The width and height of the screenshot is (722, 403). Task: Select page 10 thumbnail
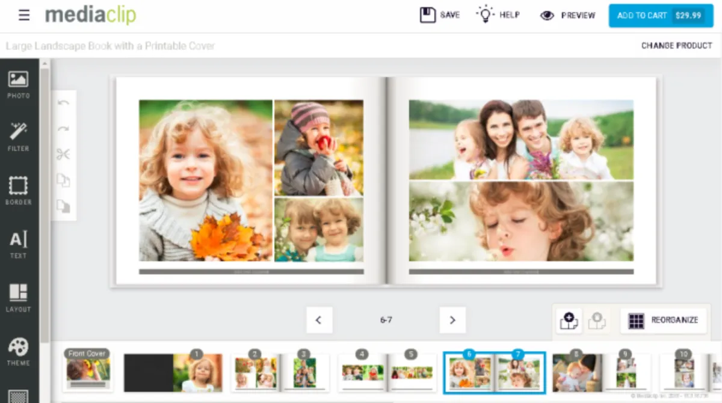click(683, 372)
